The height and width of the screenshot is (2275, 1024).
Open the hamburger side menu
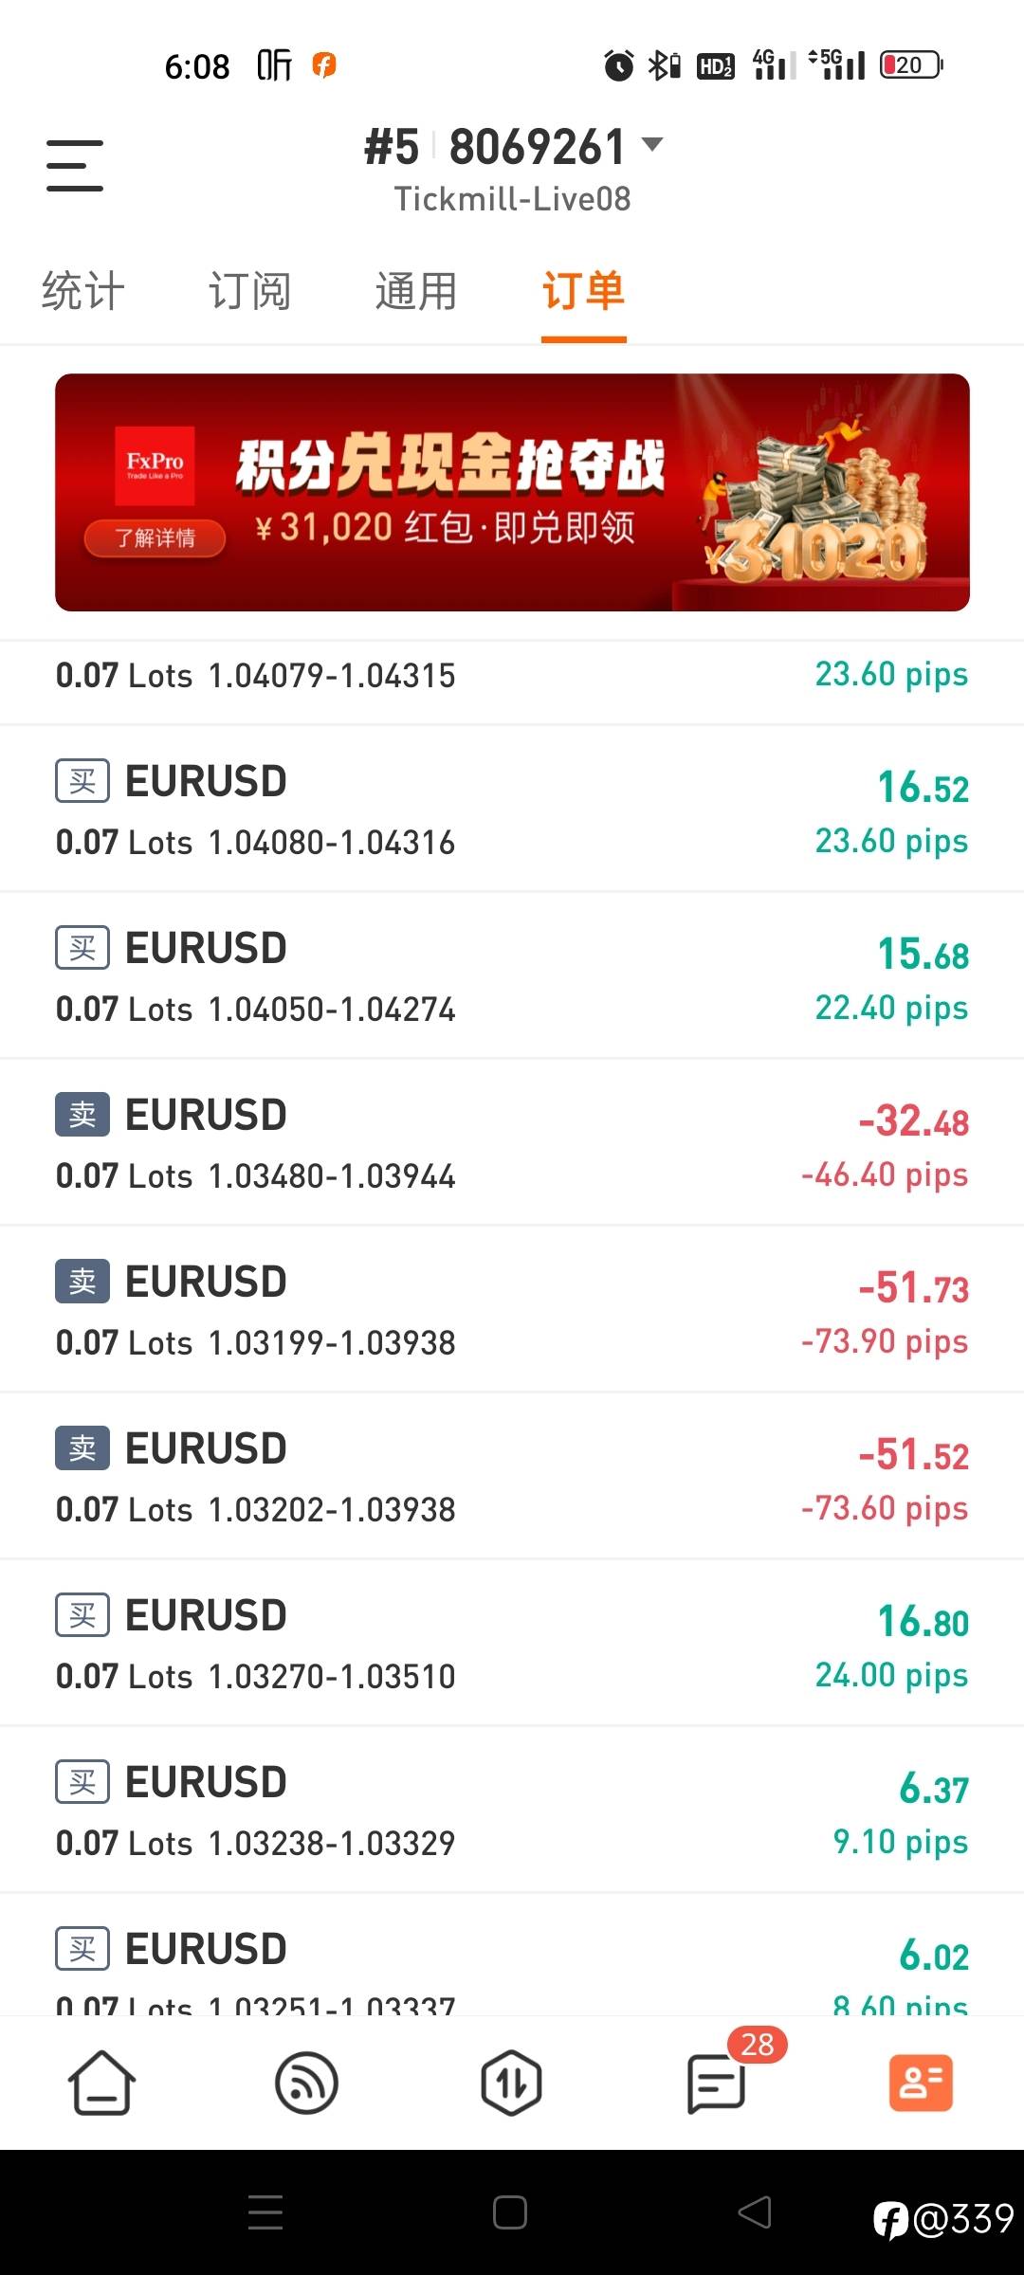coord(75,166)
